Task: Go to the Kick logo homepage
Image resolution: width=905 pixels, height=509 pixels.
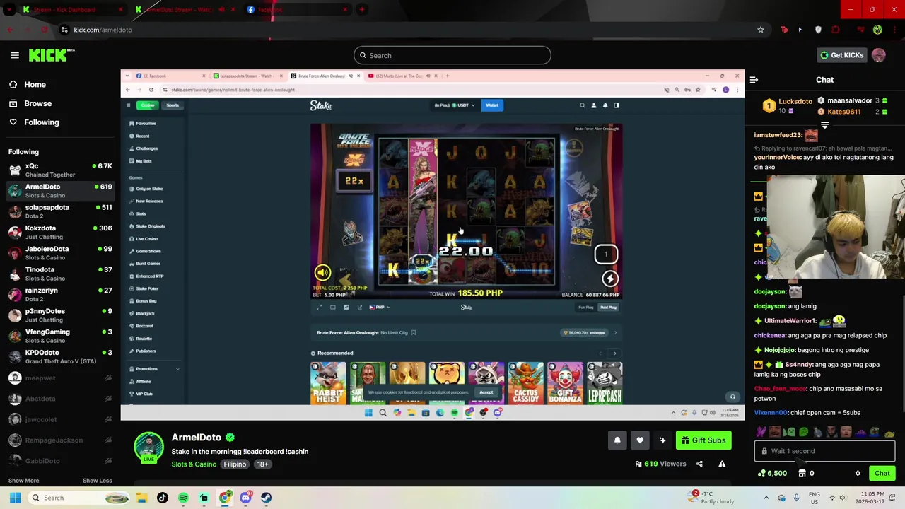Action: tap(51, 55)
